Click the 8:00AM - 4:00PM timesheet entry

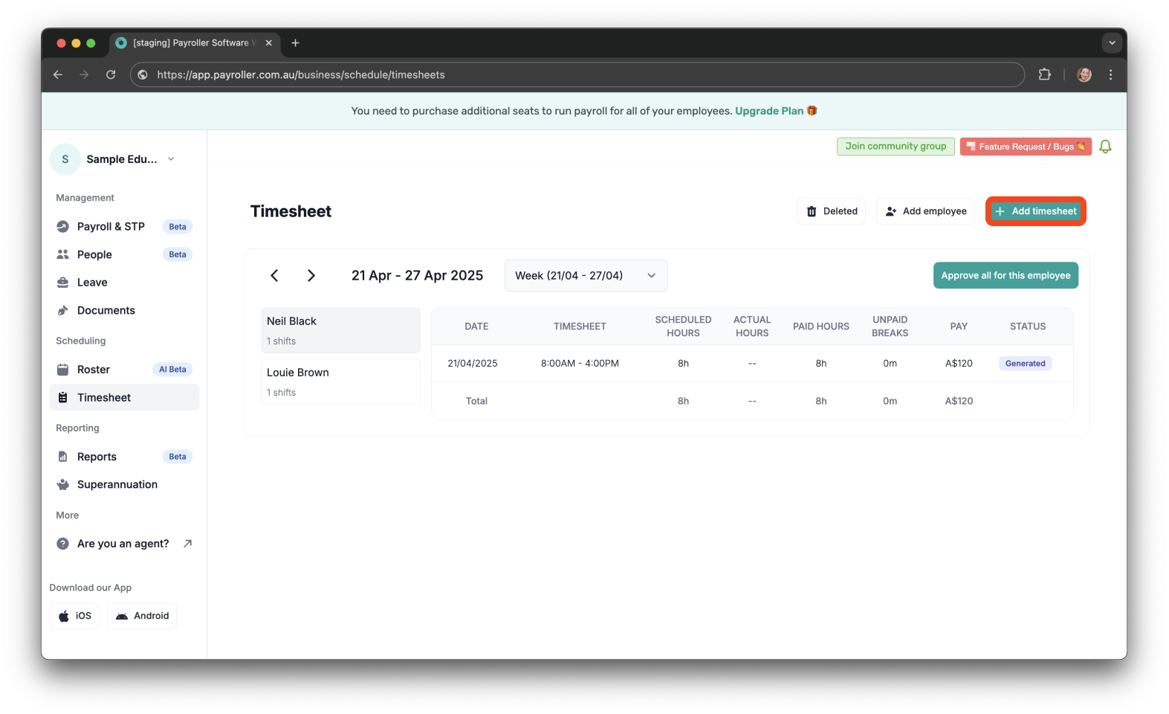click(x=580, y=364)
